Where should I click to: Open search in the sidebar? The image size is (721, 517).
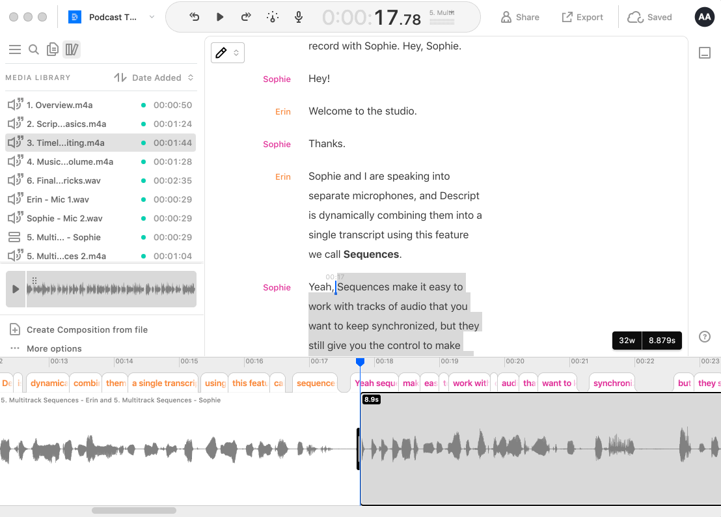click(34, 49)
